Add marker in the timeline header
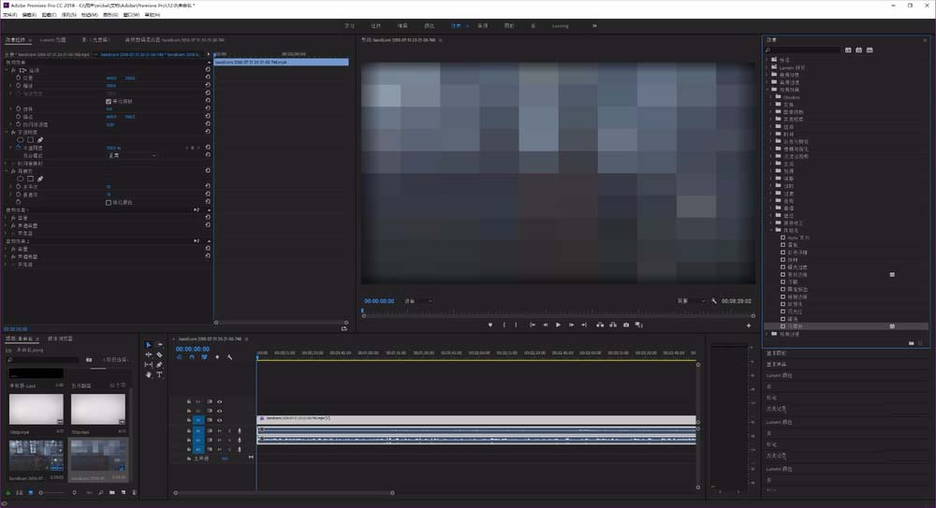 pyautogui.click(x=217, y=357)
